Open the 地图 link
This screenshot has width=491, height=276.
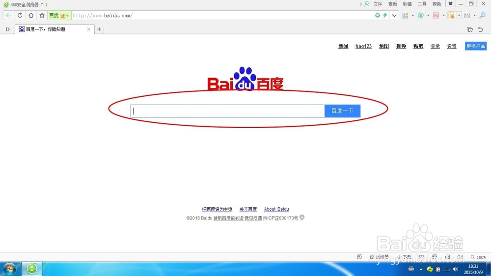(384, 46)
